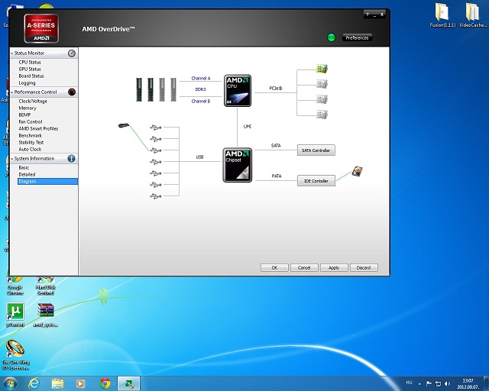The image size is (489, 391).
Task: Select the fourth greyed RAM module icon
Action: [173, 89]
